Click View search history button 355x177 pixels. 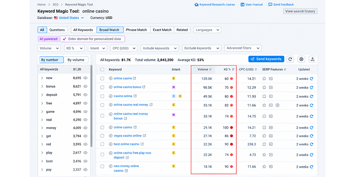300,11
